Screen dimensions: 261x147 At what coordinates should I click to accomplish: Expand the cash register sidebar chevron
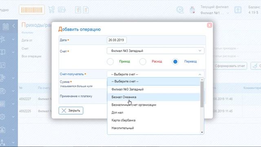13,78
